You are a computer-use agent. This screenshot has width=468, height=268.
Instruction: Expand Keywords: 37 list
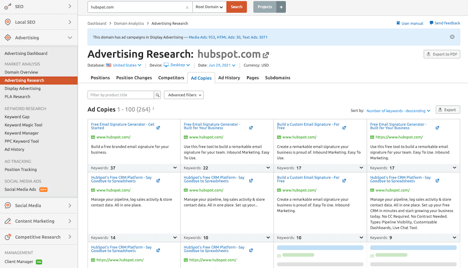[x=175, y=168]
